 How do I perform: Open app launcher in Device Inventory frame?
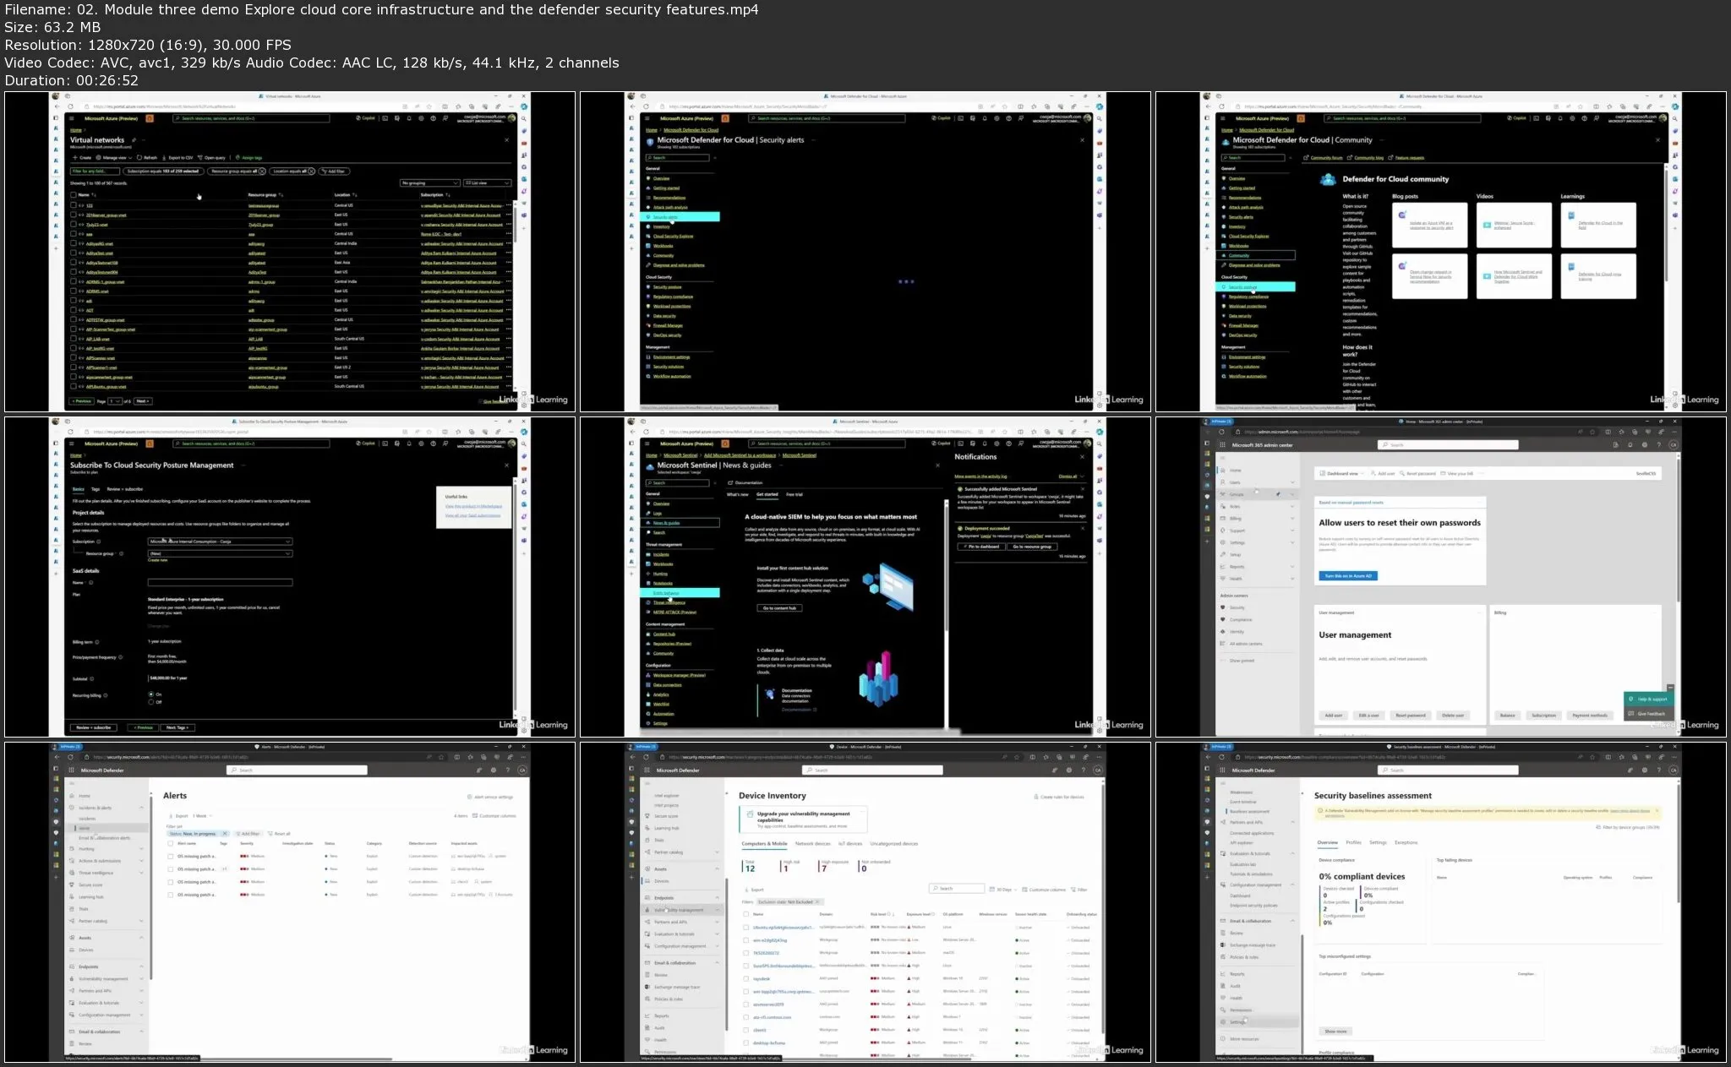[x=647, y=770]
